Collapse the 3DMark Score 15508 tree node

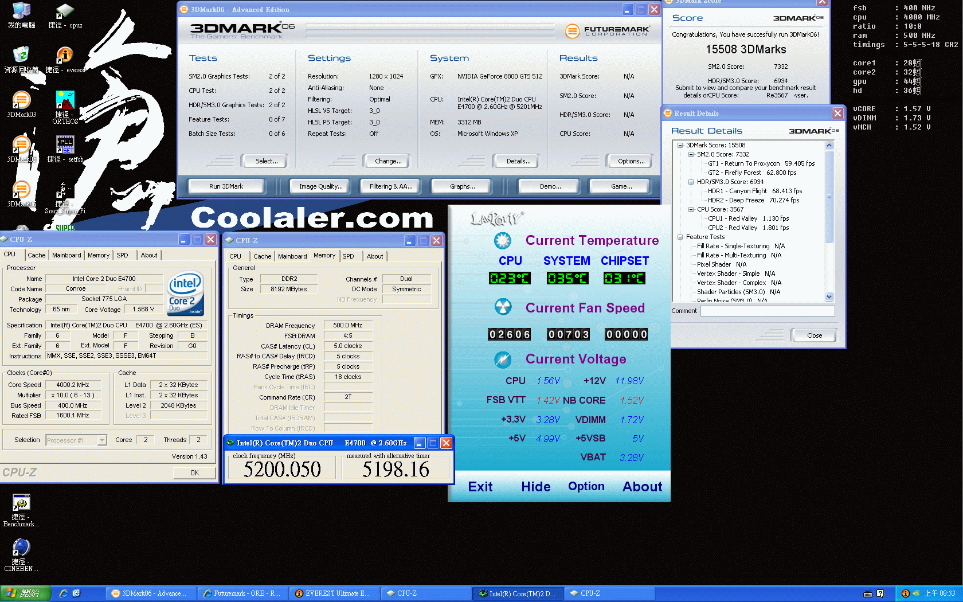pos(680,145)
